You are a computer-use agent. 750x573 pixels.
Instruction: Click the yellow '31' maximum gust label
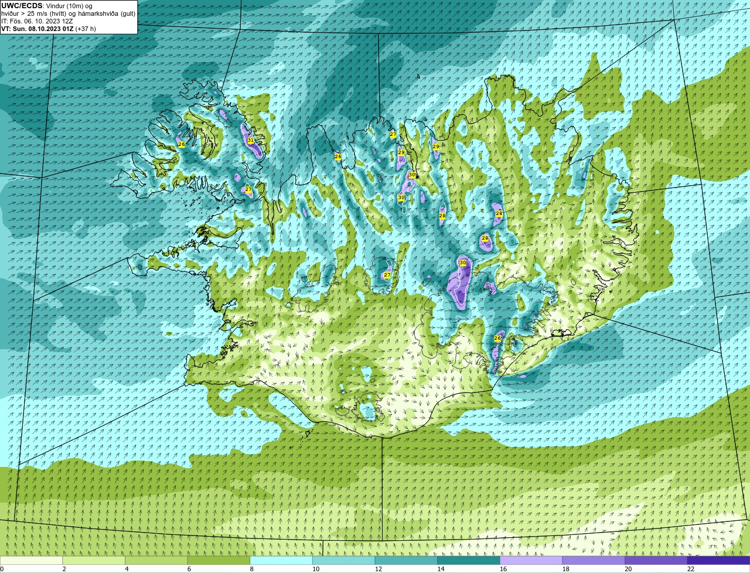click(x=251, y=141)
